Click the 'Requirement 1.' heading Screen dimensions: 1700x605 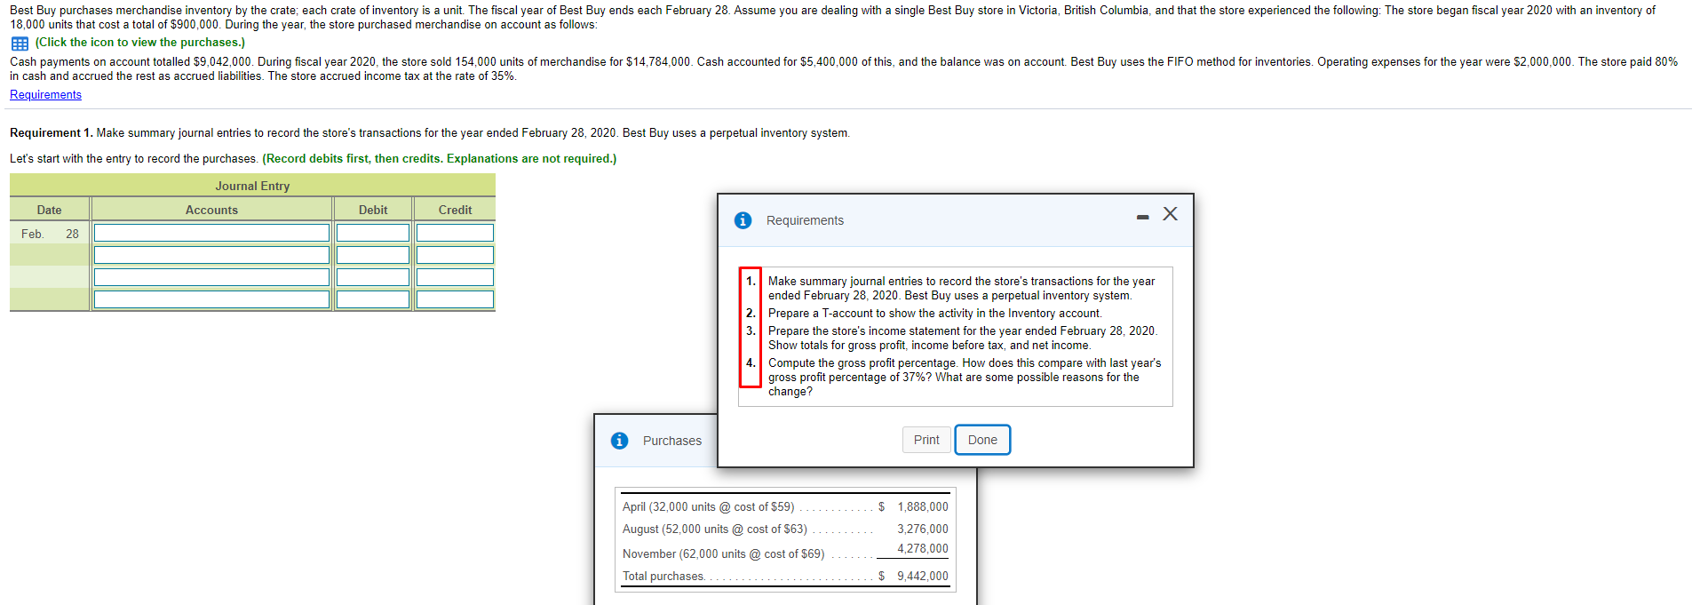pos(51,133)
